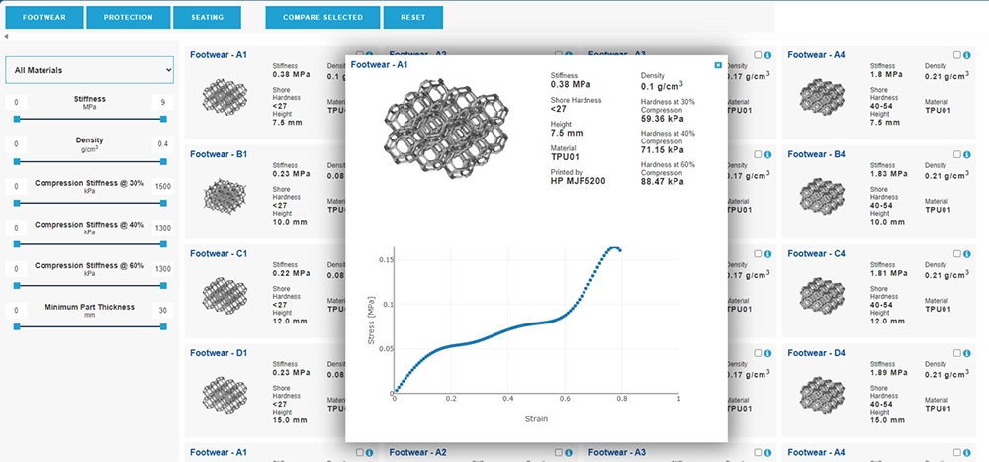Select the 71.15 kPa hardness value
The width and height of the screenshot is (989, 462).
pyautogui.click(x=662, y=149)
